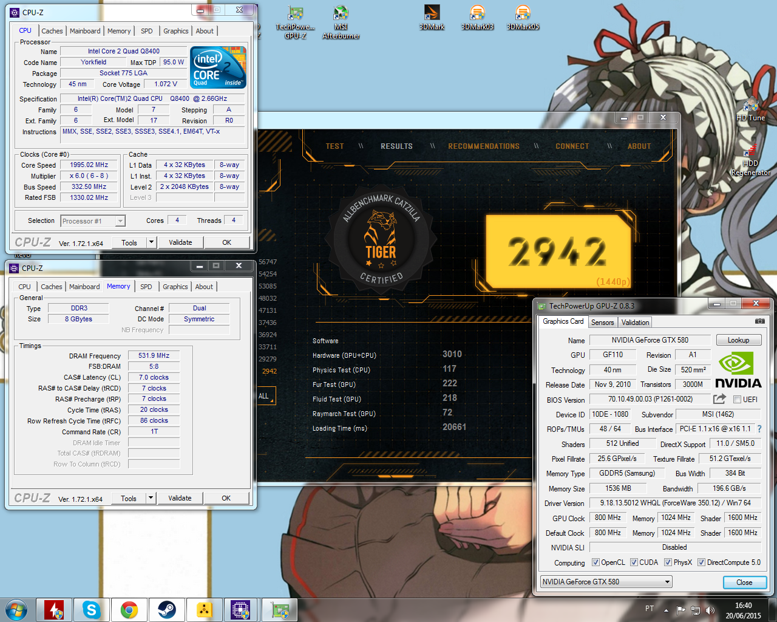777x622 pixels.
Task: Switch to Mainboard tab in top CPU-Z
Action: [x=85, y=31]
